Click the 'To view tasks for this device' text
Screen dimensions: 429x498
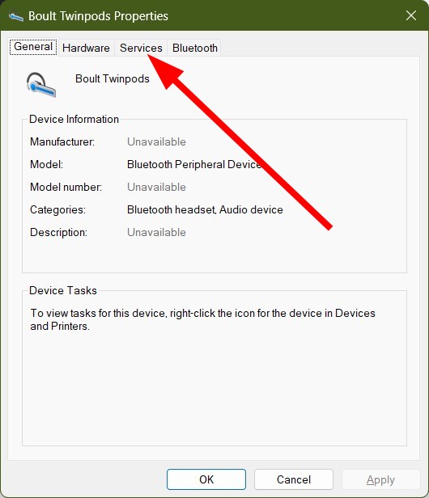[203, 319]
